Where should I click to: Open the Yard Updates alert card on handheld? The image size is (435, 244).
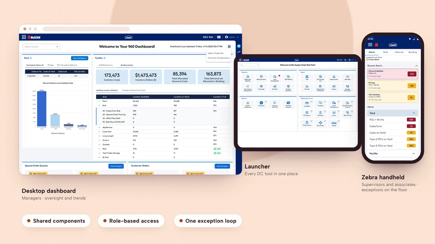[x=393, y=98]
